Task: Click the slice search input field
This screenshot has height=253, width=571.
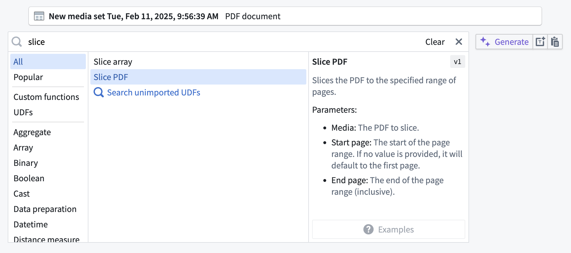Action: (192, 42)
